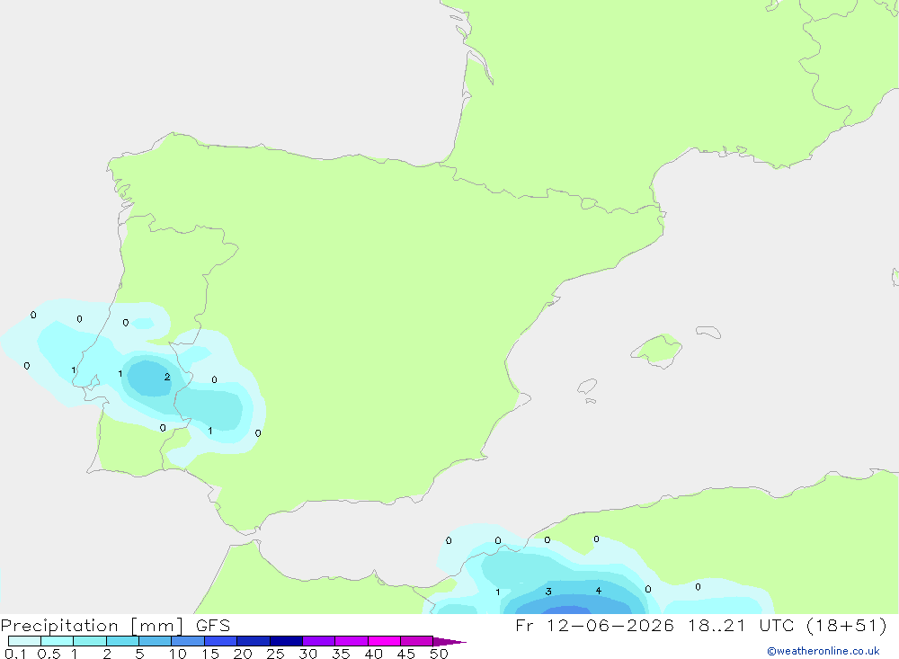Click the "35" legend scale label
Image resolution: width=899 pixels, height=659 pixels.
click(341, 654)
